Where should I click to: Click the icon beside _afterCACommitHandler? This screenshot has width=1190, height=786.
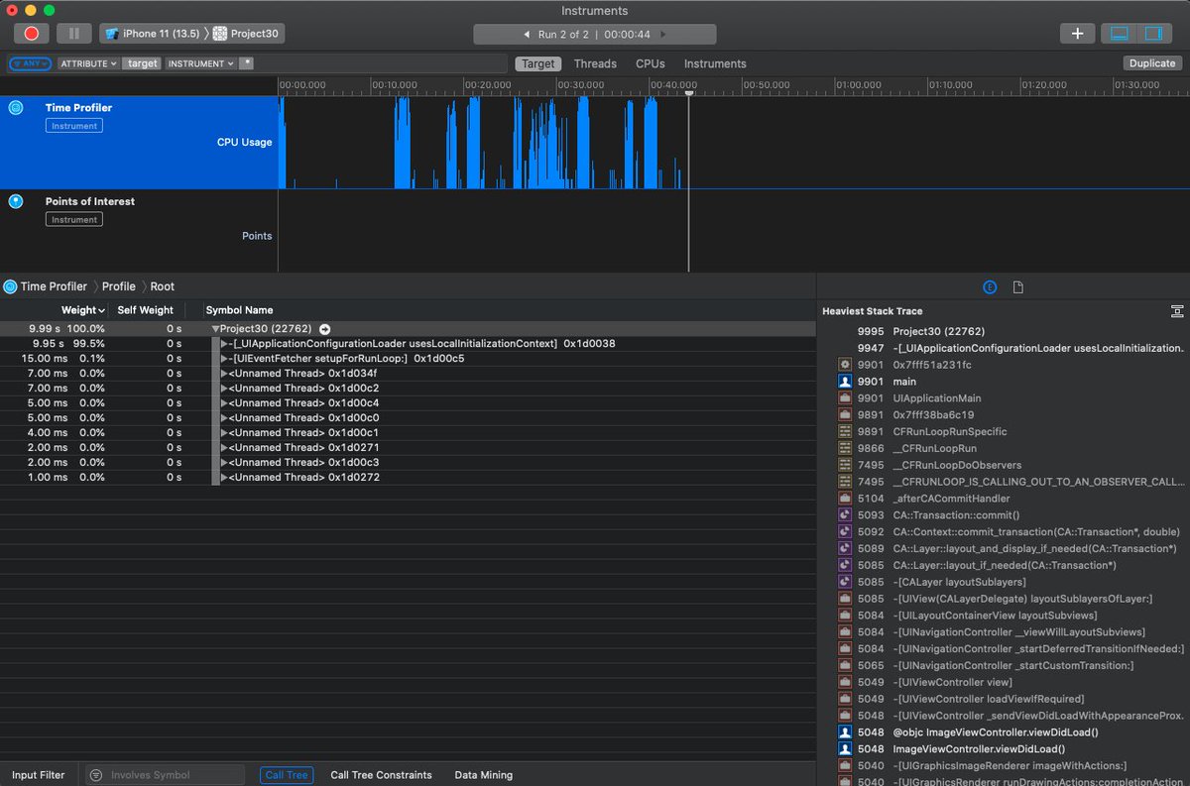click(x=846, y=499)
